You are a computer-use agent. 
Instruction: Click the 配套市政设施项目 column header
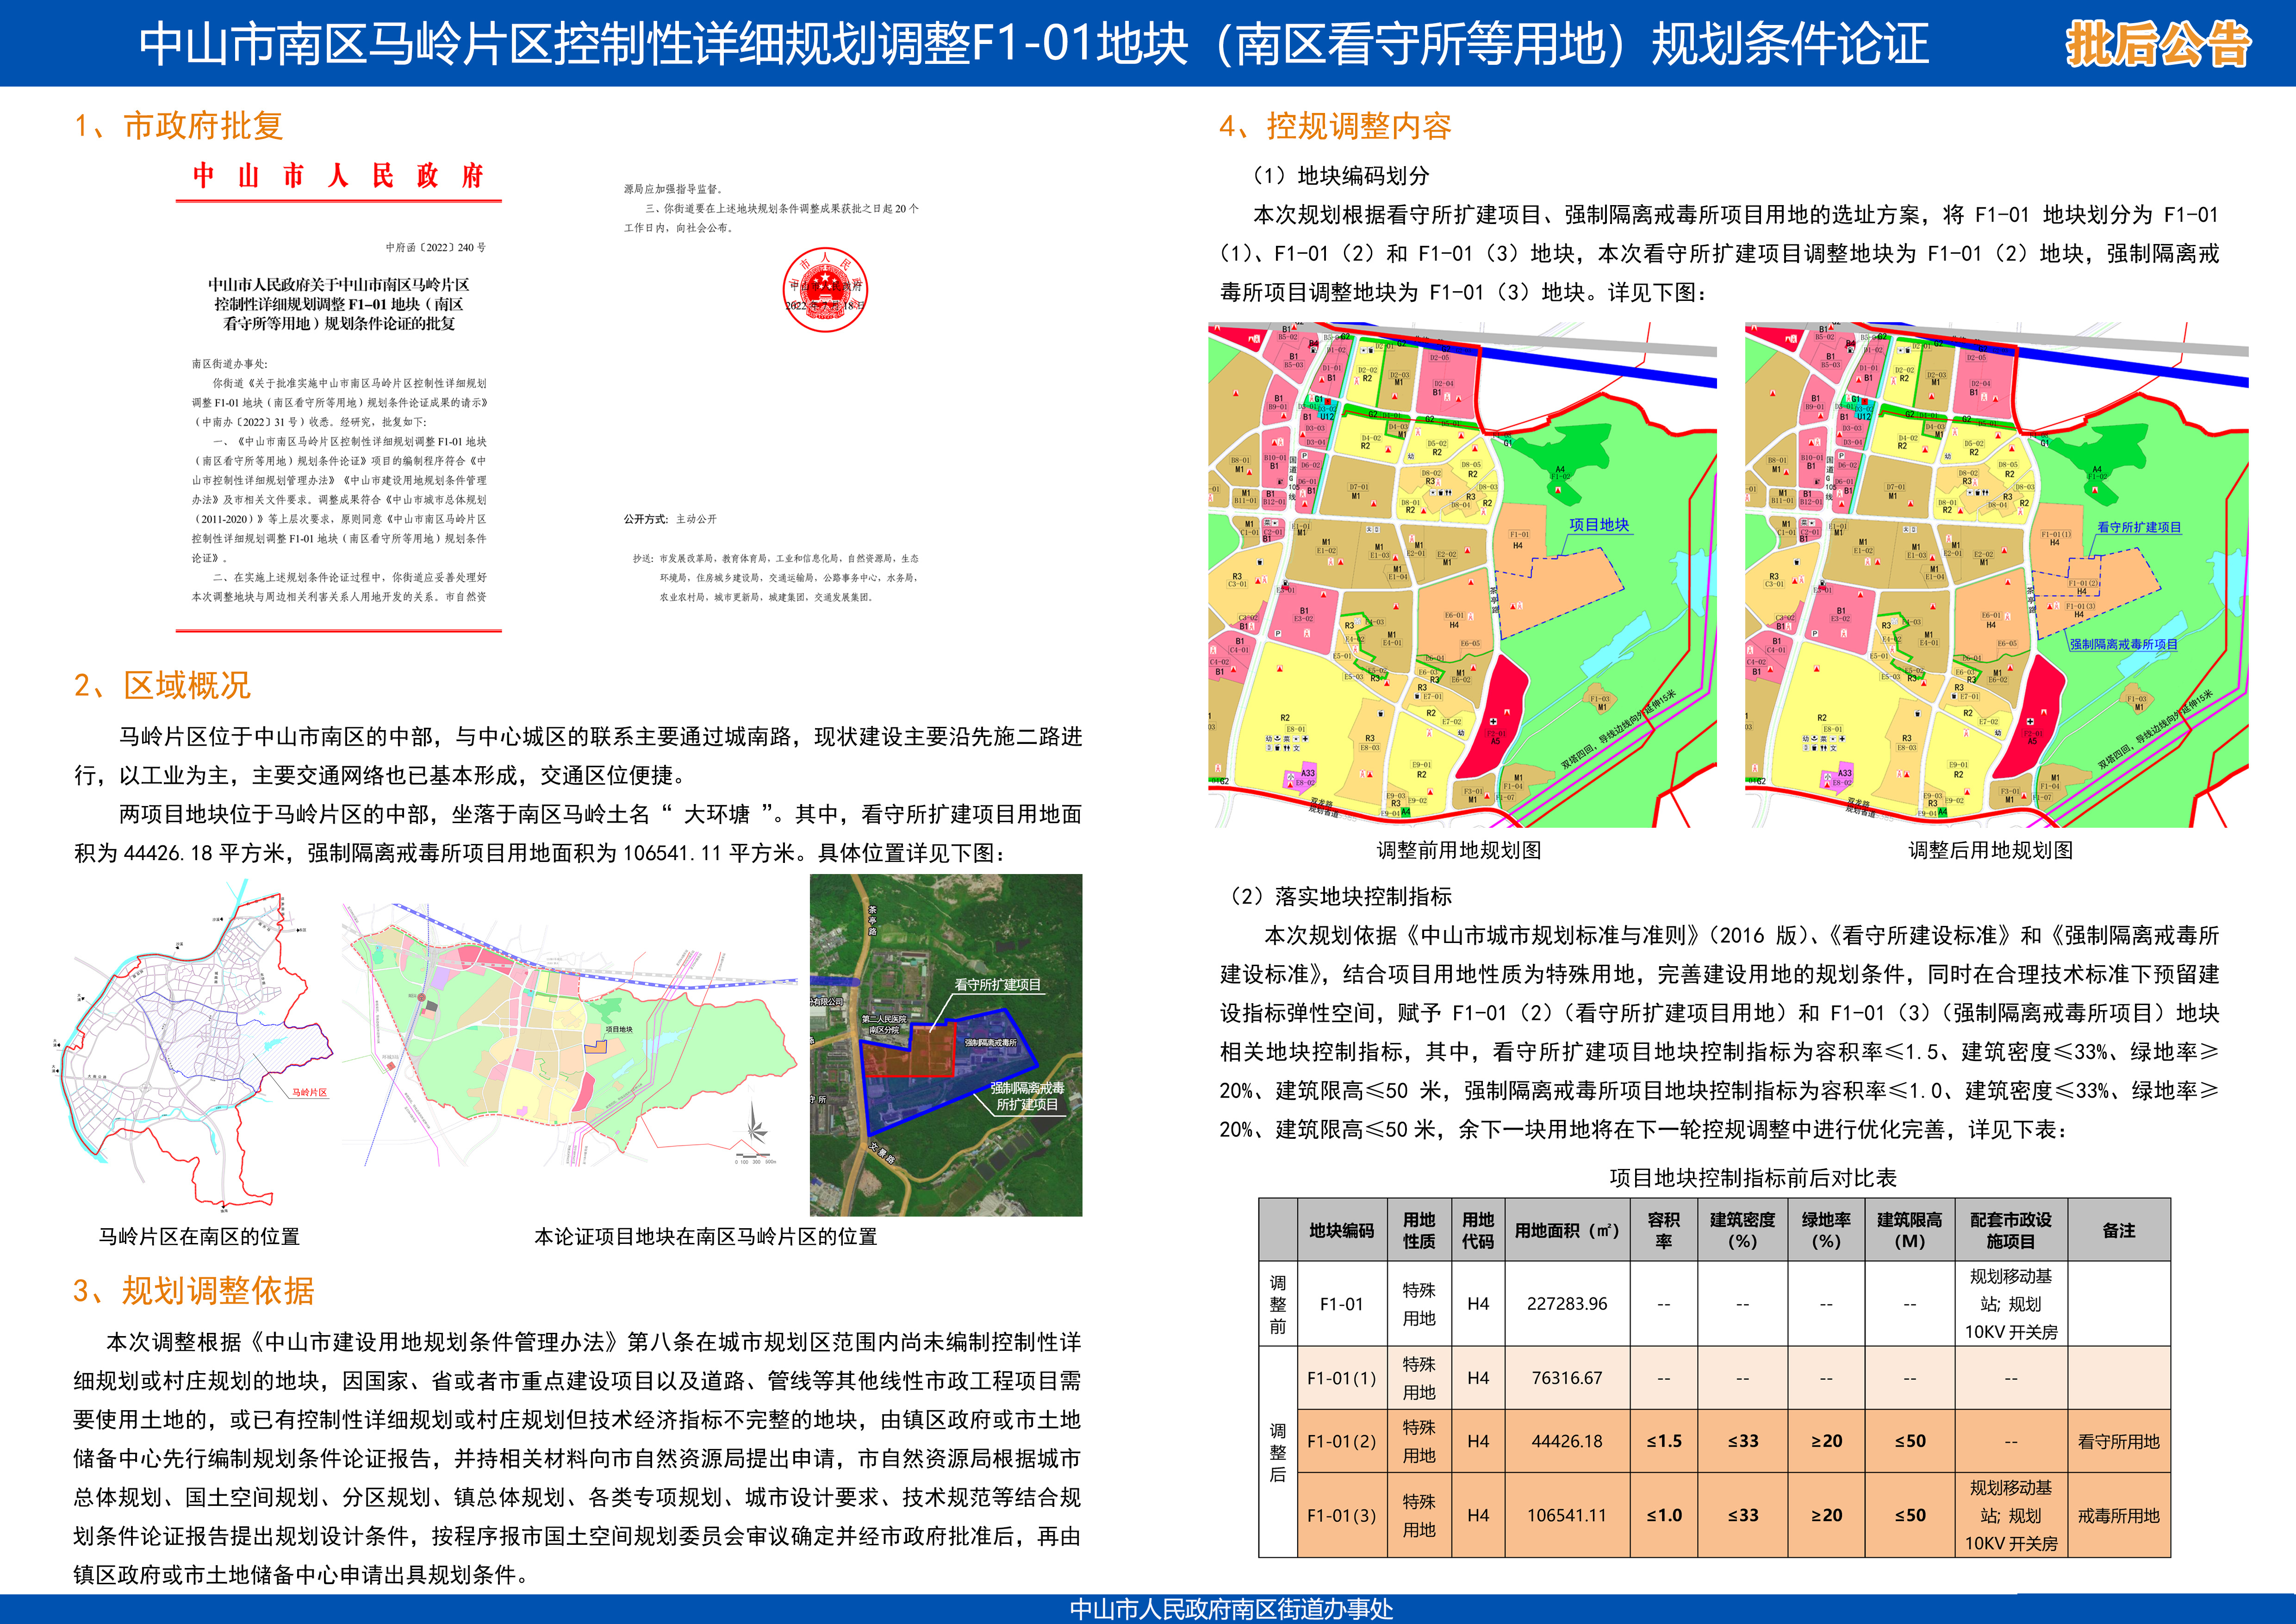[x=2010, y=1231]
